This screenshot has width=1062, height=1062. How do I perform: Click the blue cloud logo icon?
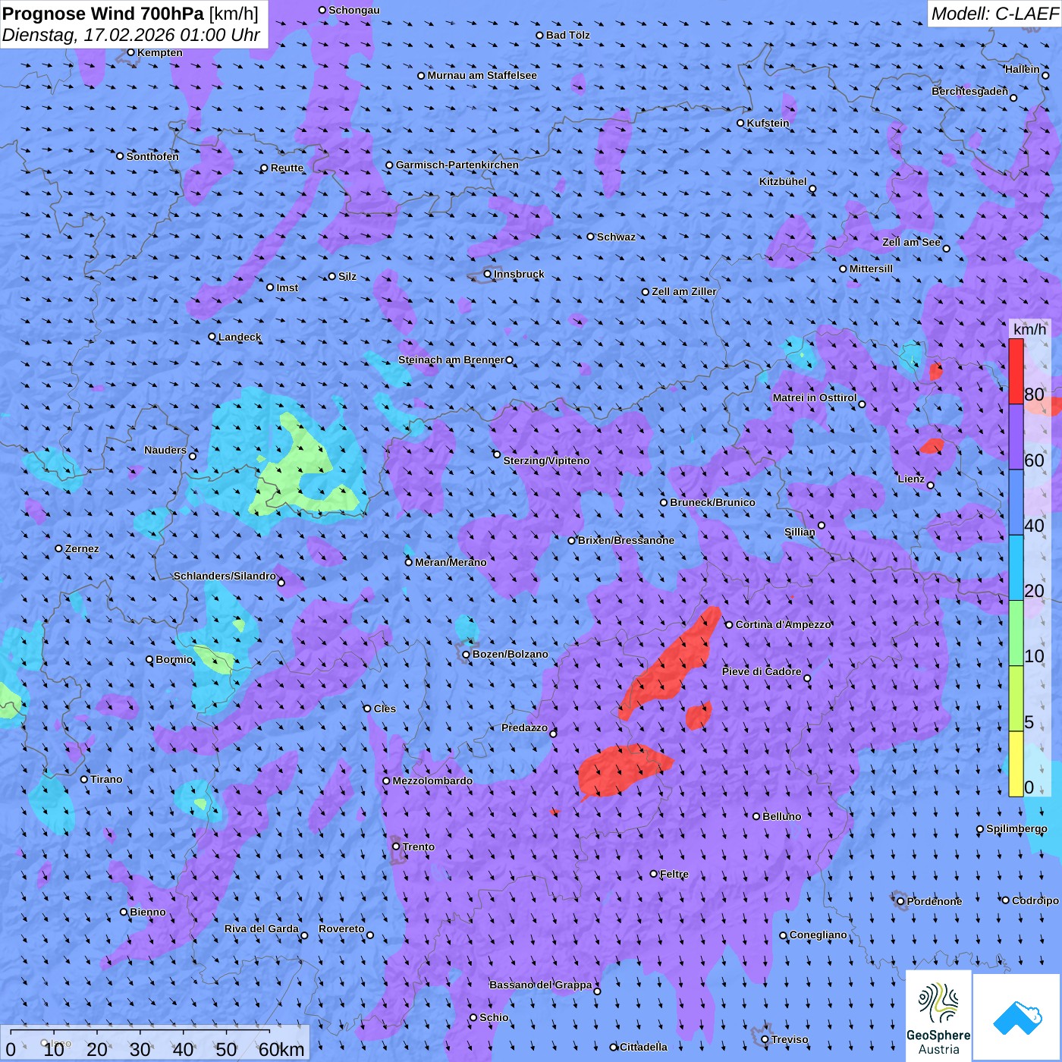tap(1017, 1018)
